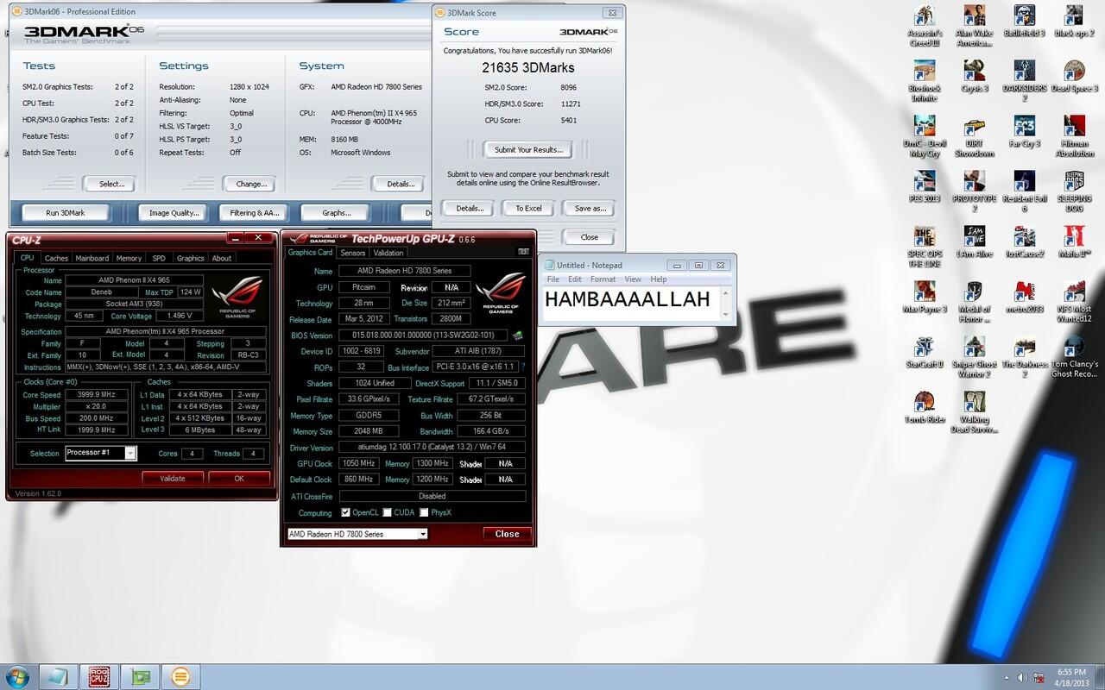Enable the CUDA checkbox

387,512
